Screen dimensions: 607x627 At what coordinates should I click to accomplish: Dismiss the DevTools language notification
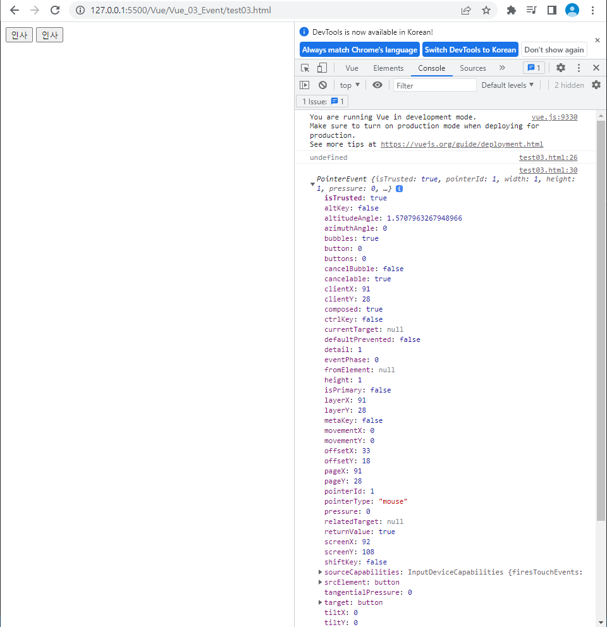597,40
